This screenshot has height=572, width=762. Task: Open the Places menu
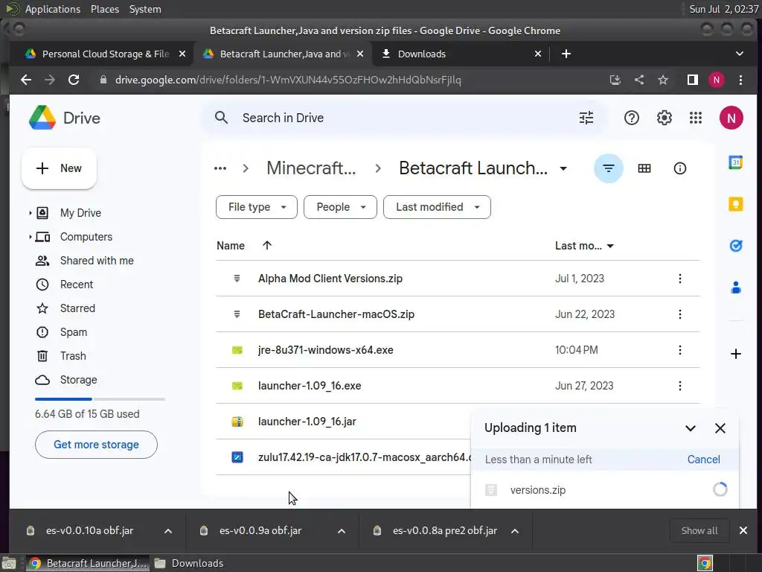click(104, 9)
